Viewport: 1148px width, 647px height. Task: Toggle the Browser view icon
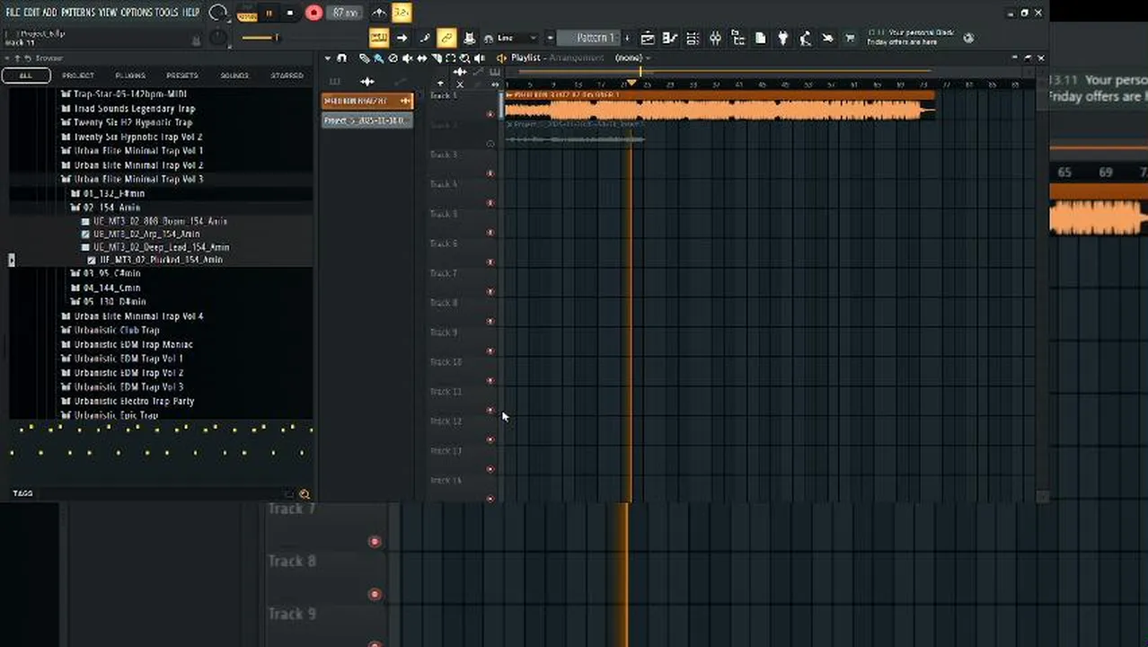click(737, 38)
